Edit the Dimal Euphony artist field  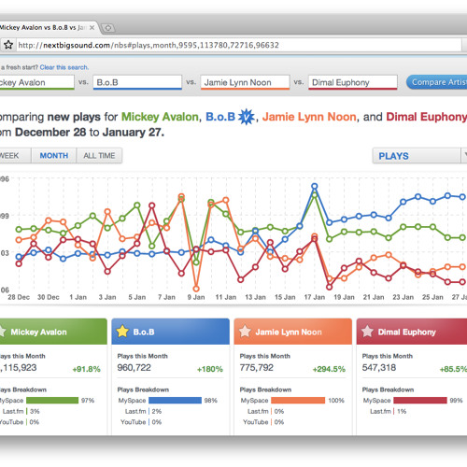point(353,82)
